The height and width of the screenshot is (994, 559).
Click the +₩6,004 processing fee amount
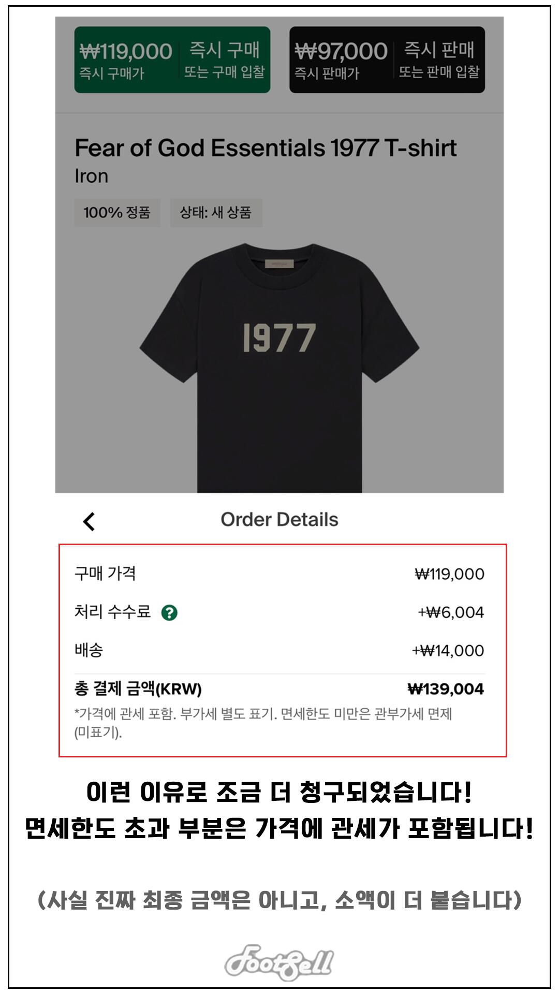450,612
